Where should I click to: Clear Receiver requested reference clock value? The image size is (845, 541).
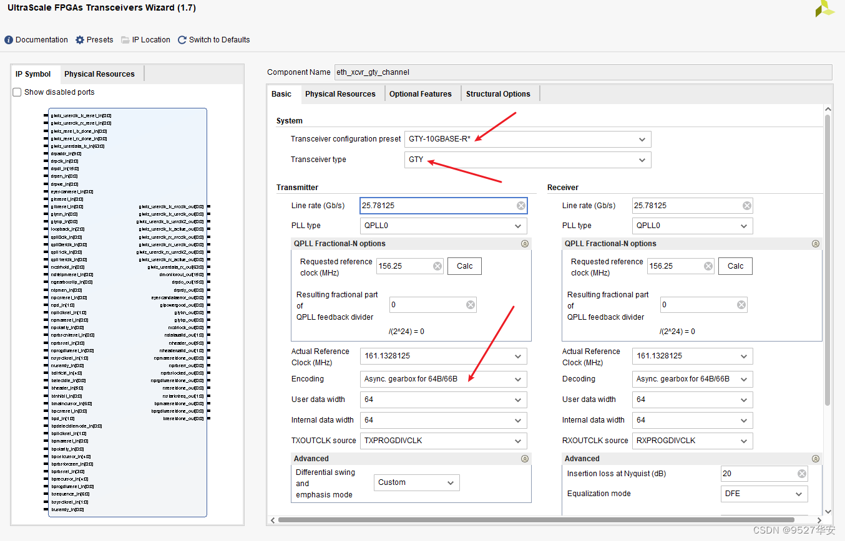(x=708, y=266)
